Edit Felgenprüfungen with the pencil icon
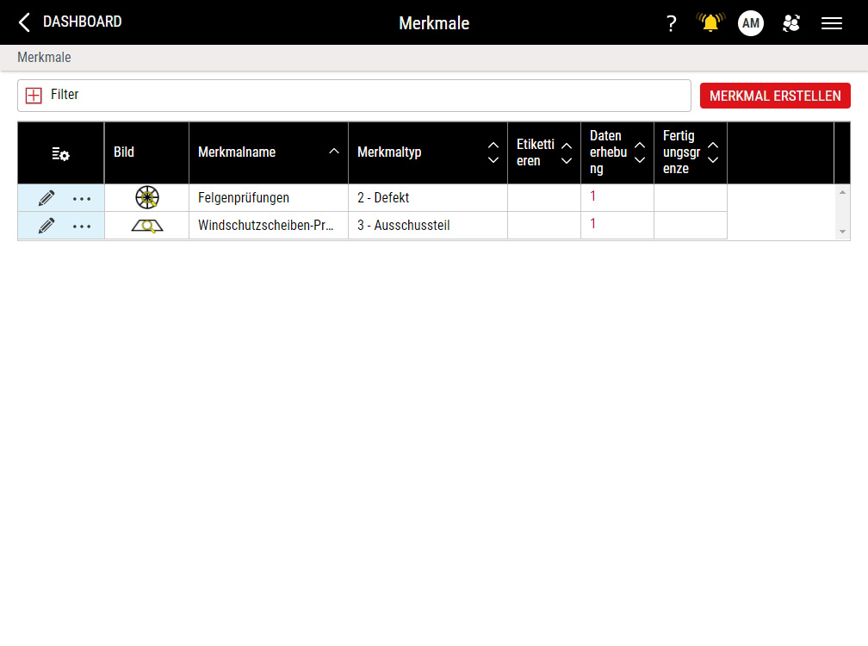The width and height of the screenshot is (868, 646). (46, 198)
